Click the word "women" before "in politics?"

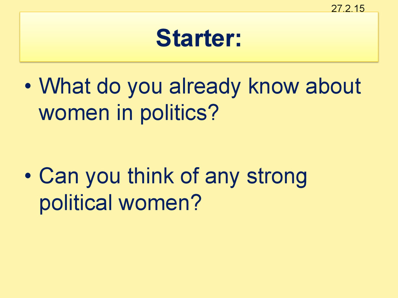[74, 113]
